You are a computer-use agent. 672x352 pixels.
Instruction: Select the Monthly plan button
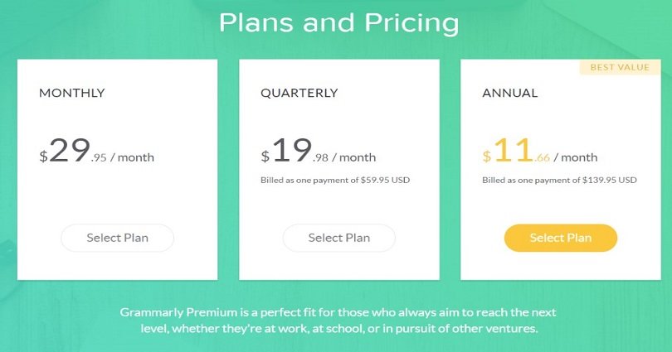click(118, 238)
